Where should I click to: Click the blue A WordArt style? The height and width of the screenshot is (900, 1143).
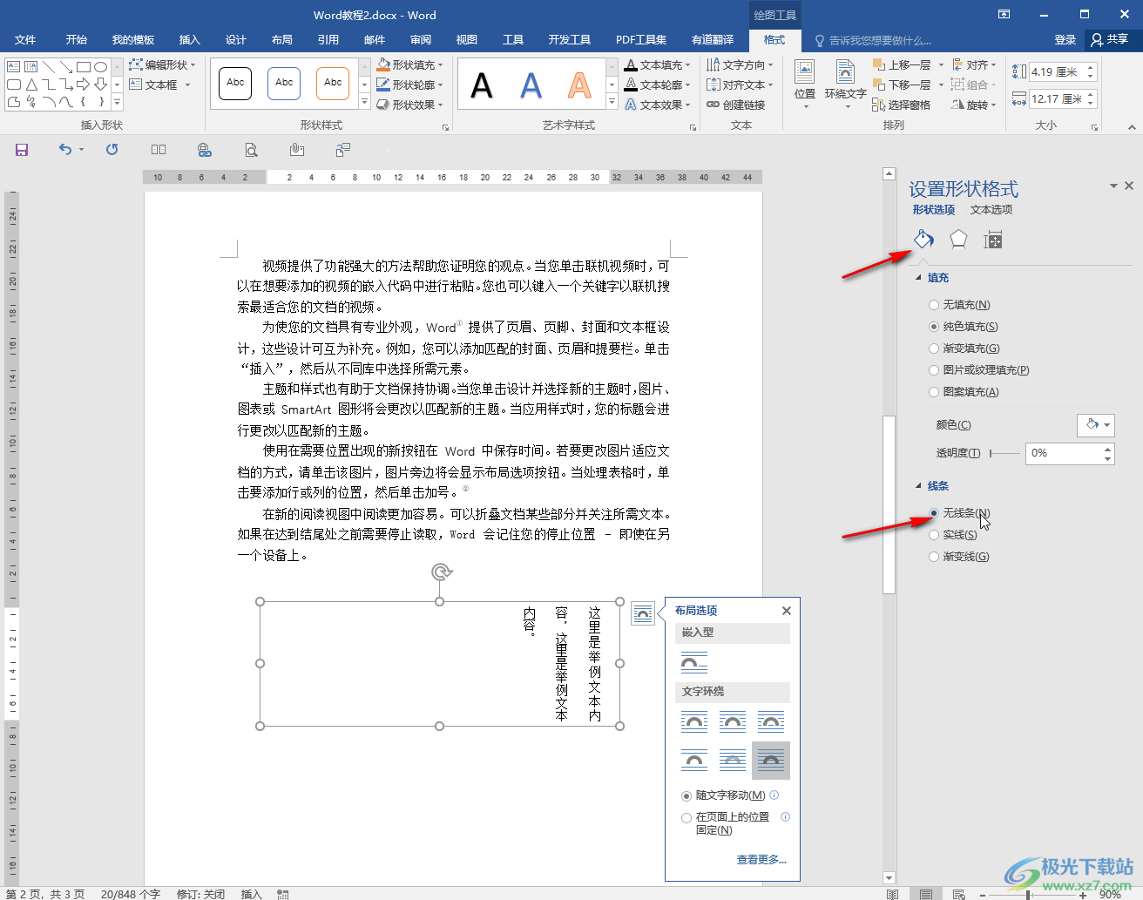[531, 85]
